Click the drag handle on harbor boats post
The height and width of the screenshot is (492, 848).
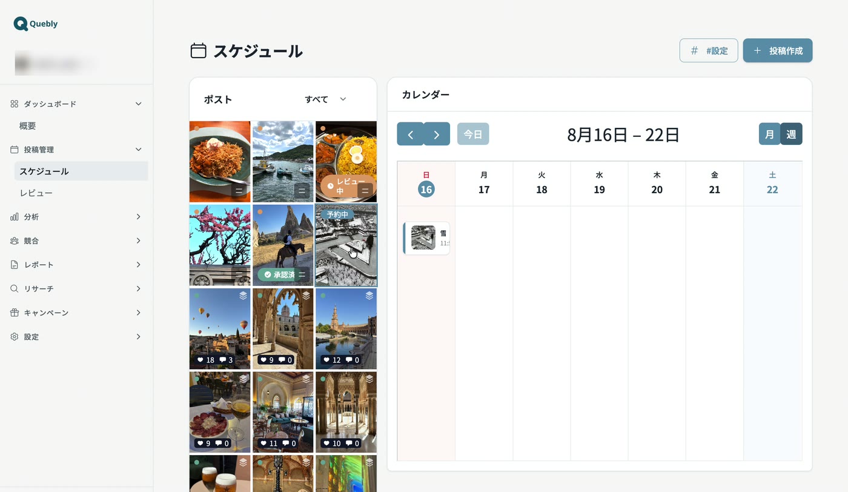(302, 191)
